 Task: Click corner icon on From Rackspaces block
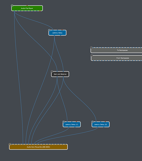click(92, 55)
